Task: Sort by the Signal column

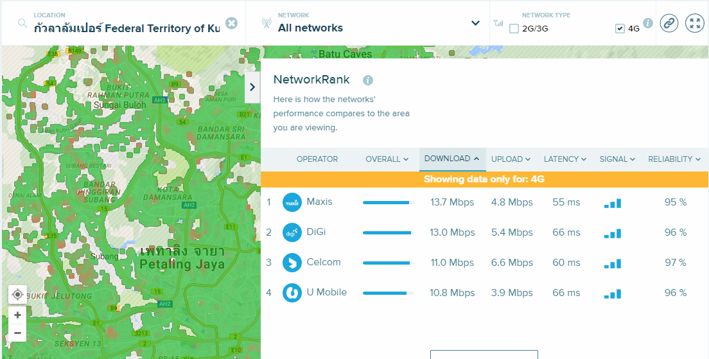Action: [x=617, y=159]
